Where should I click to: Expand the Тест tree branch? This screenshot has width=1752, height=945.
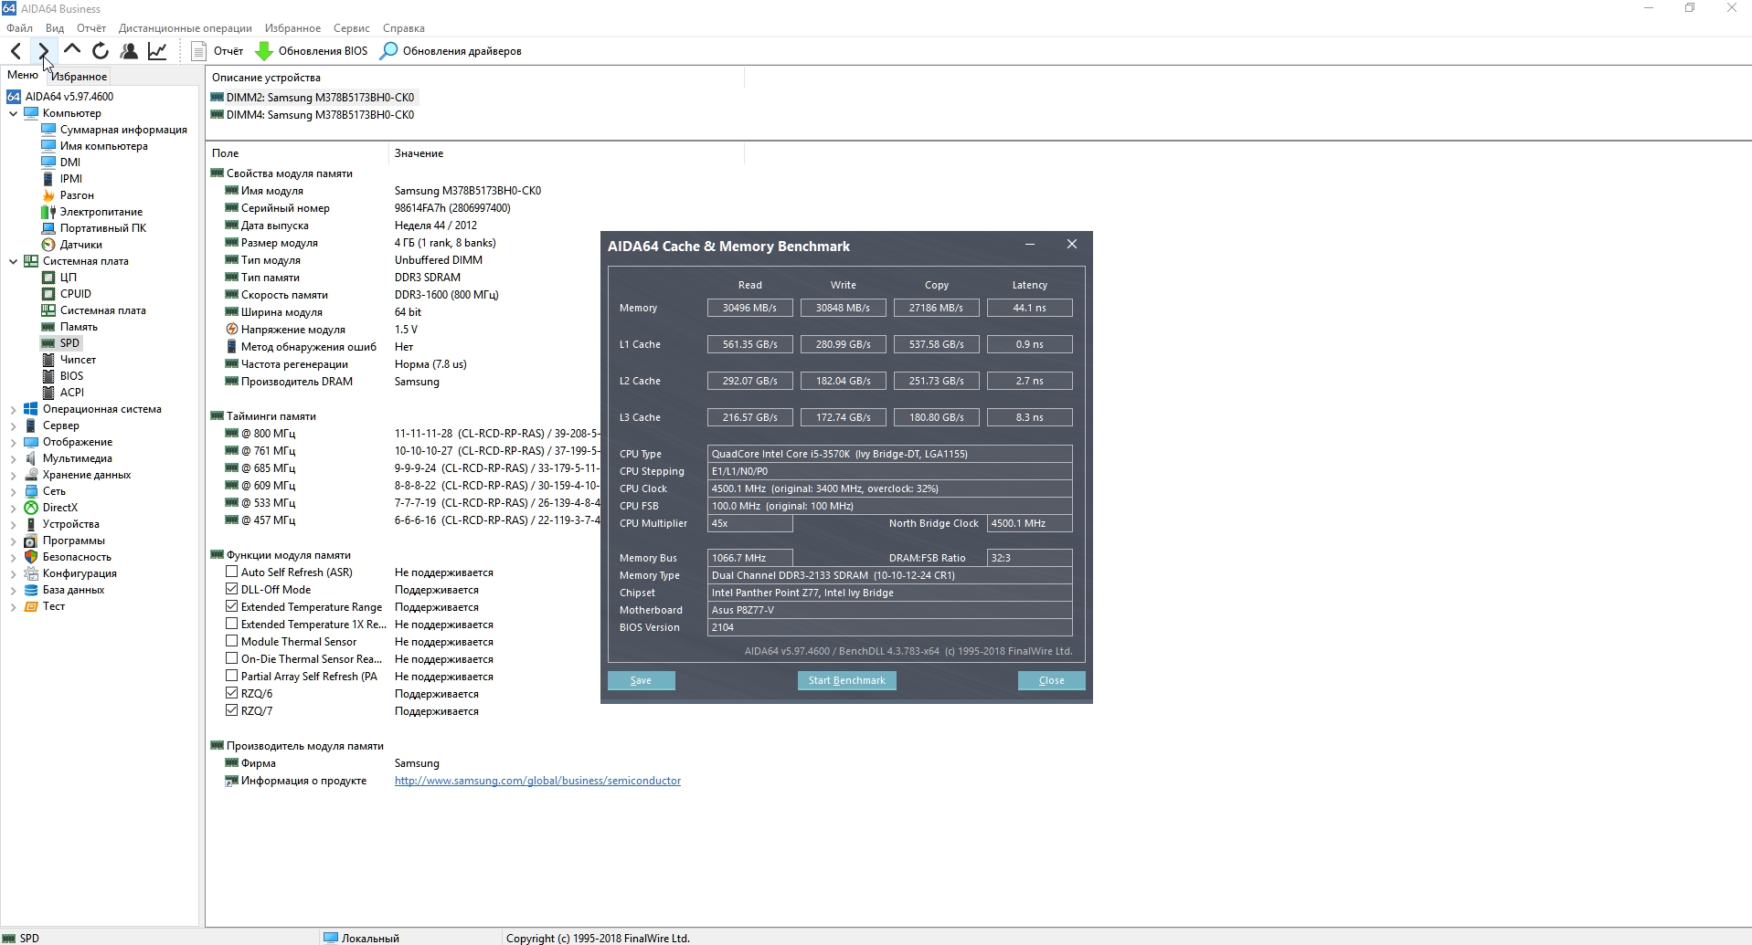coord(14,606)
